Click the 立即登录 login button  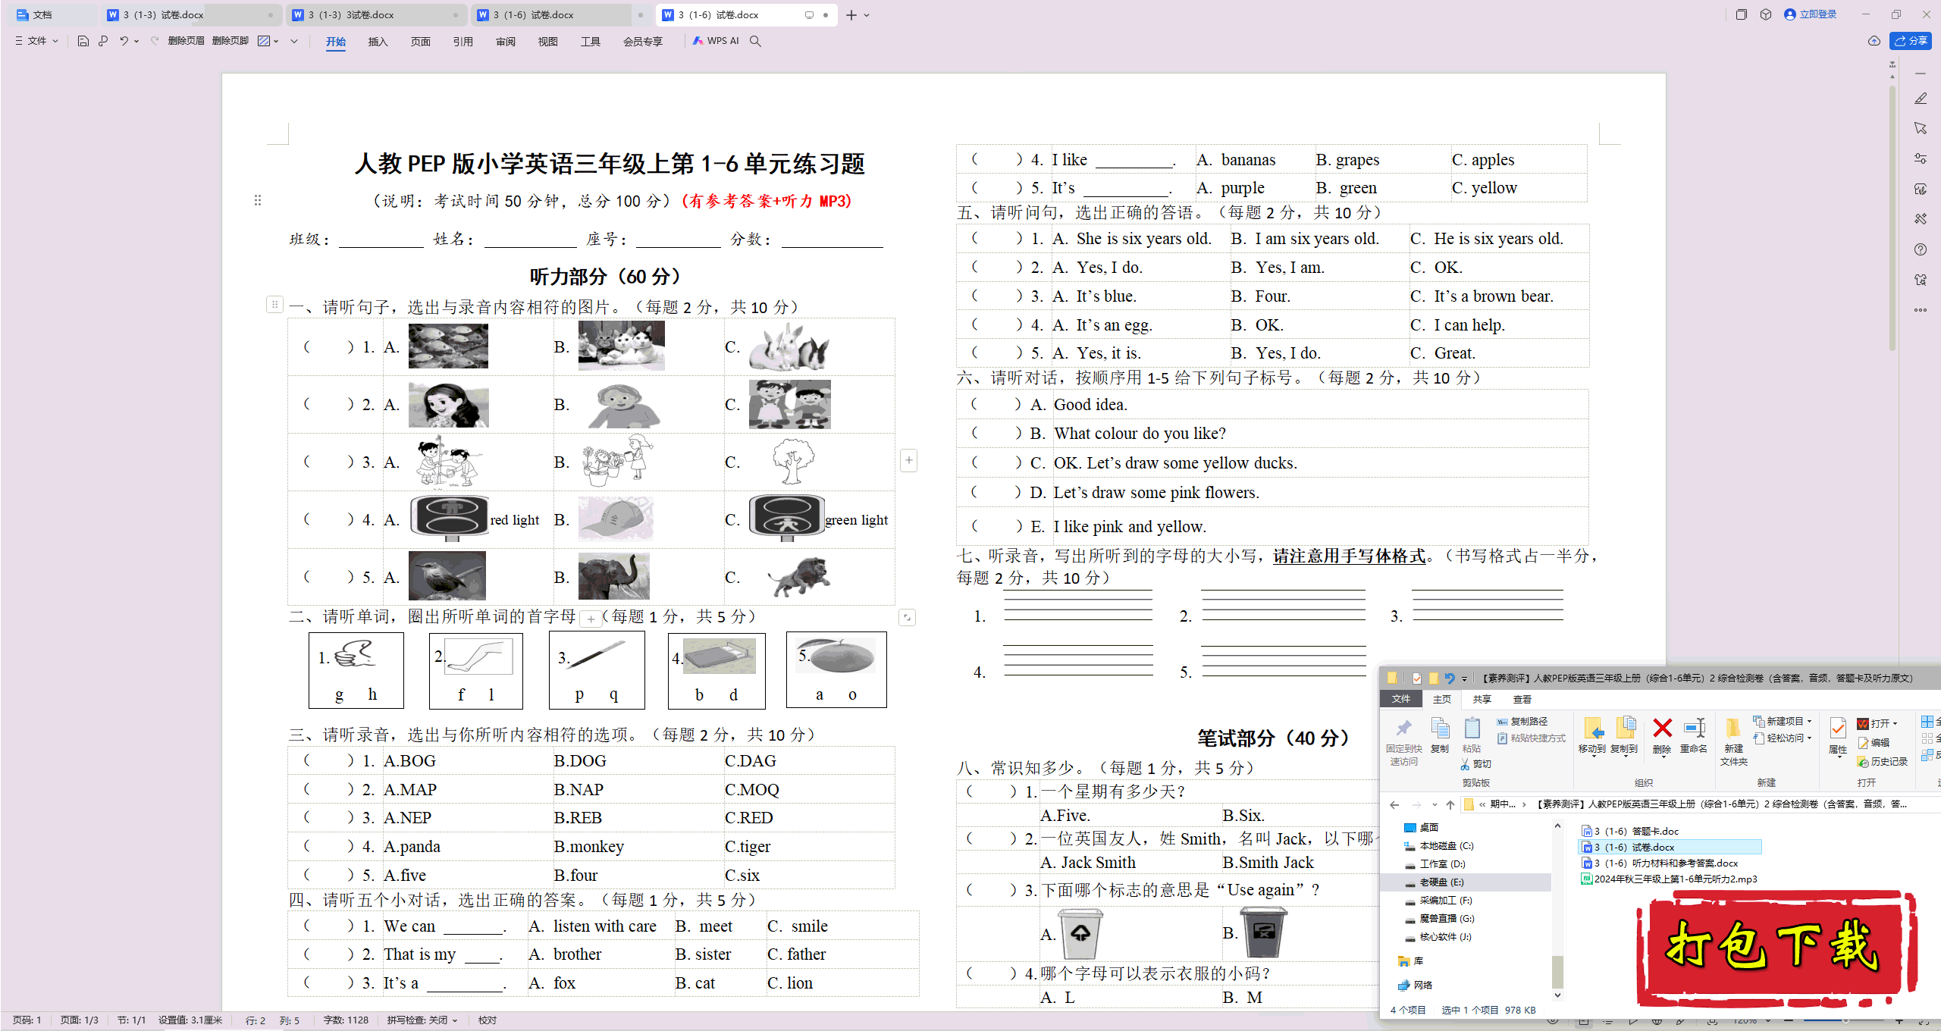tap(1811, 14)
